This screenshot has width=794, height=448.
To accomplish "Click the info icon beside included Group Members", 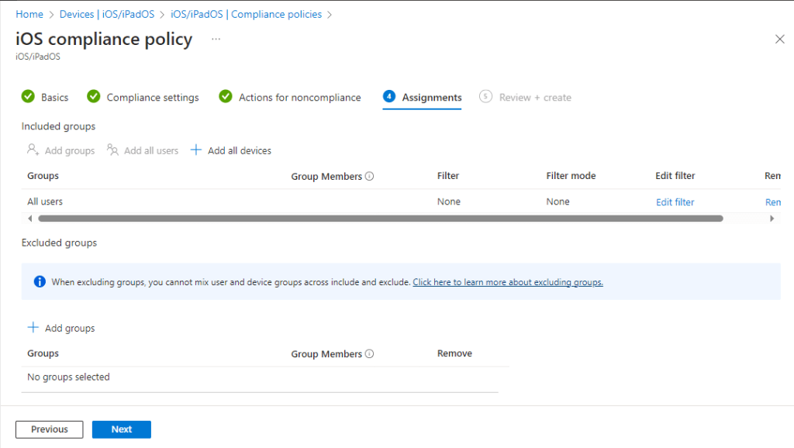I will tap(369, 176).
